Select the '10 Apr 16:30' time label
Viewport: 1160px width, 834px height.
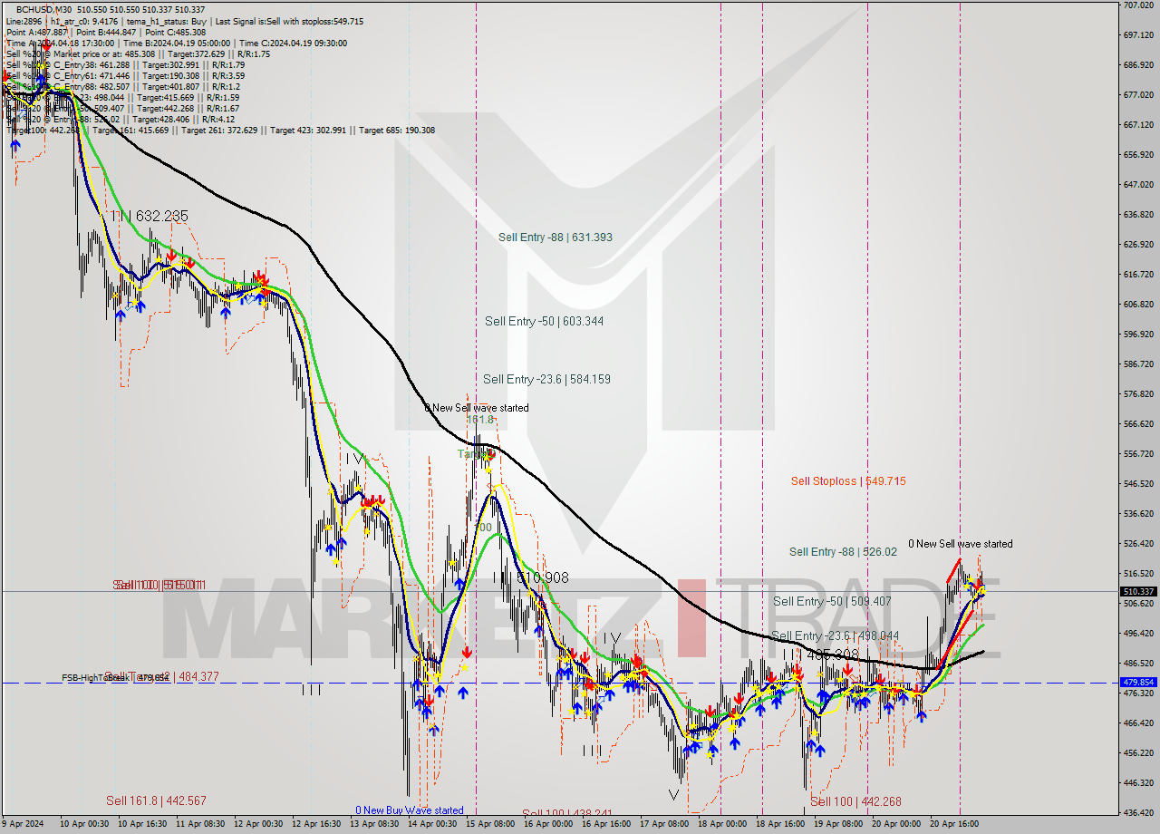pos(143,824)
